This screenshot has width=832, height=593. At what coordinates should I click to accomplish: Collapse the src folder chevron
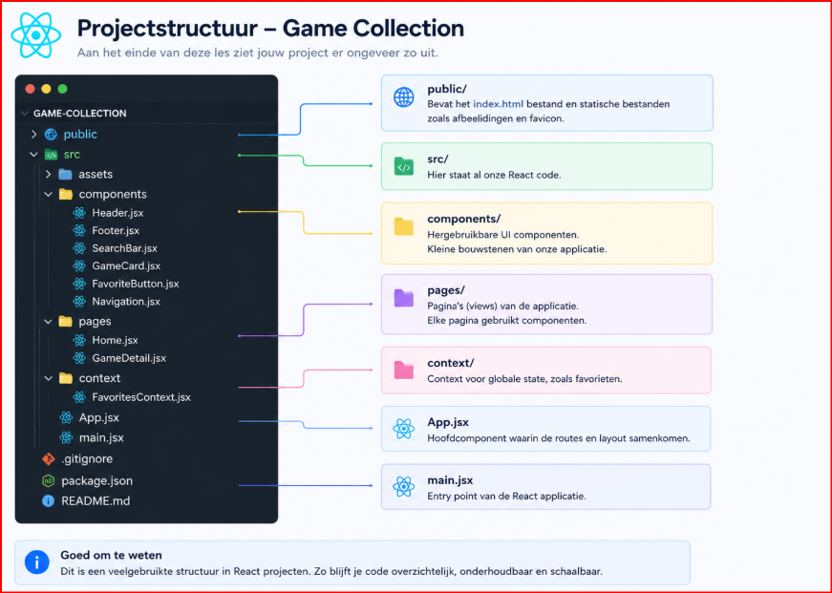pos(34,155)
